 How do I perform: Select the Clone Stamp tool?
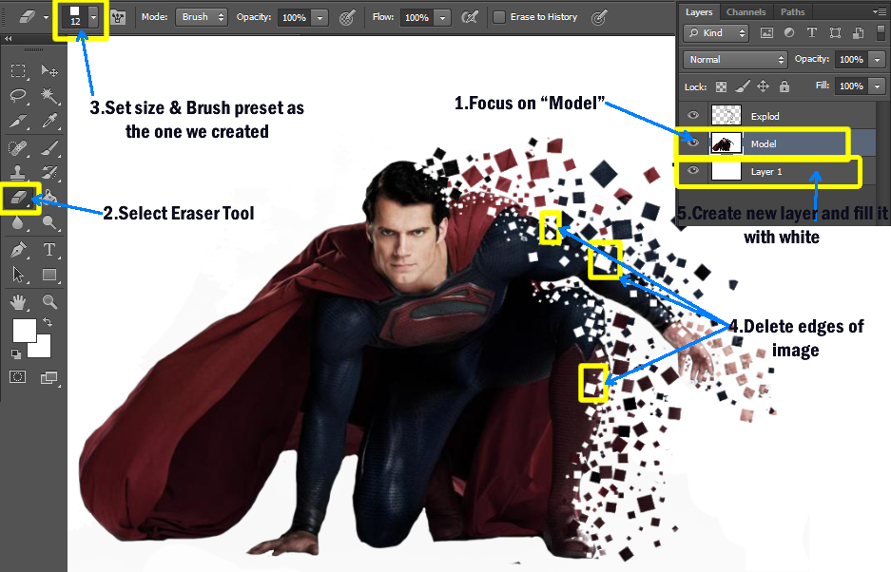click(18, 172)
